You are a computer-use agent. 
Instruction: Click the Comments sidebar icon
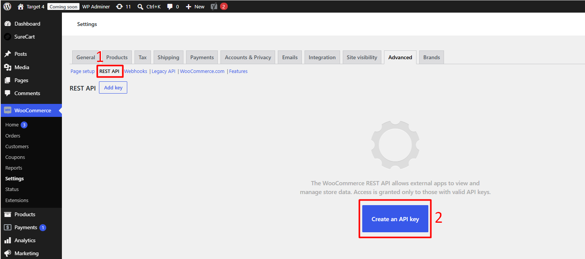point(7,93)
